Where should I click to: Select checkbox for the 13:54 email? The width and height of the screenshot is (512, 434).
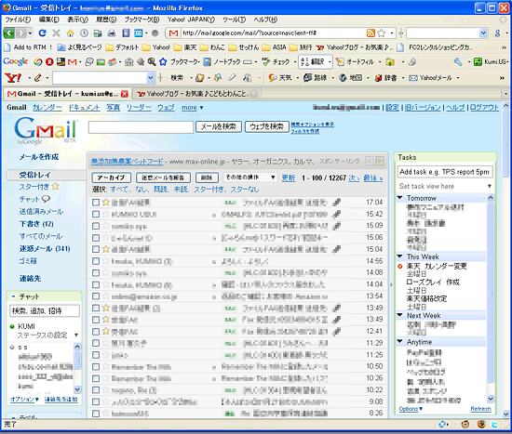(96, 296)
